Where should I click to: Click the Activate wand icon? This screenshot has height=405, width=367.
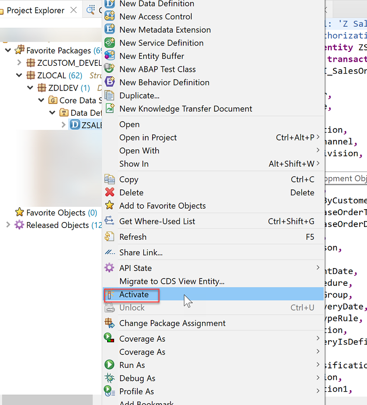click(x=110, y=294)
